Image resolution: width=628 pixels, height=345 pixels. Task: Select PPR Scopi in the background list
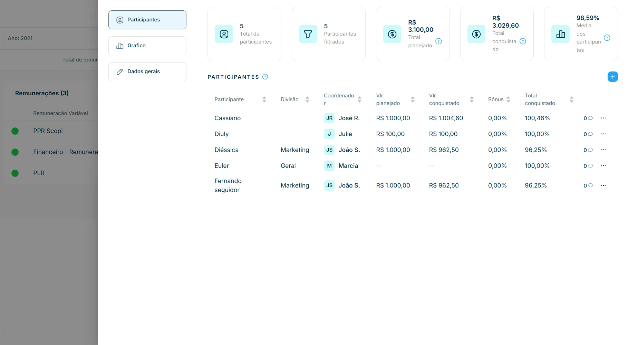click(x=48, y=131)
